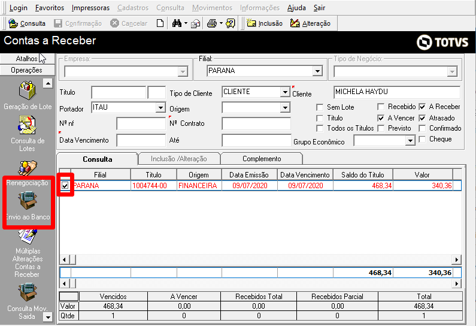
Task: Click the help question mark toolbar icon
Action: (231, 23)
